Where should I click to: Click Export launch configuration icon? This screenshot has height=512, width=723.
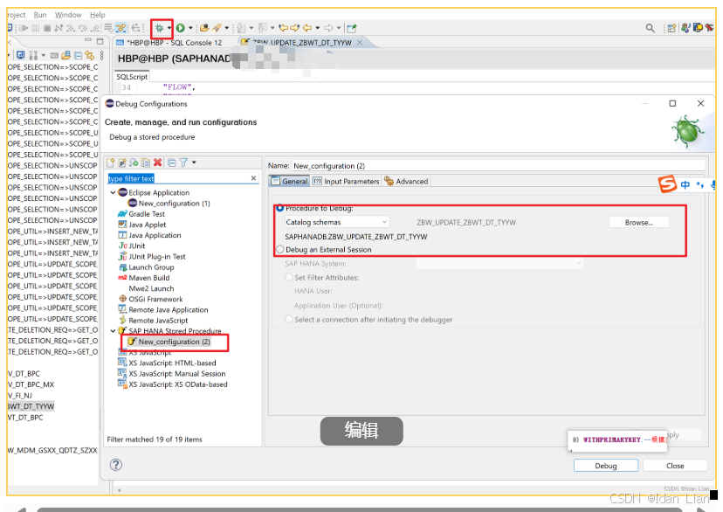[x=134, y=163]
